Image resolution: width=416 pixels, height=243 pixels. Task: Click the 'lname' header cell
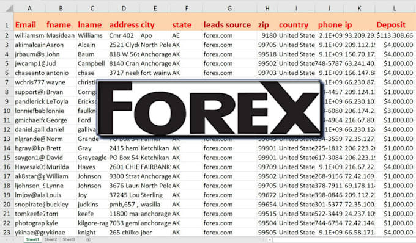tap(92, 22)
